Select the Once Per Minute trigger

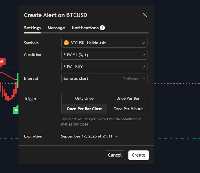pos(128,109)
